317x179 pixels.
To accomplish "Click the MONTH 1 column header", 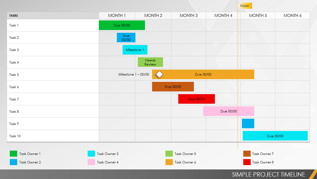I will click(x=117, y=16).
